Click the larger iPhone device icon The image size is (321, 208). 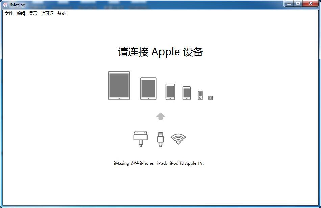(170, 92)
